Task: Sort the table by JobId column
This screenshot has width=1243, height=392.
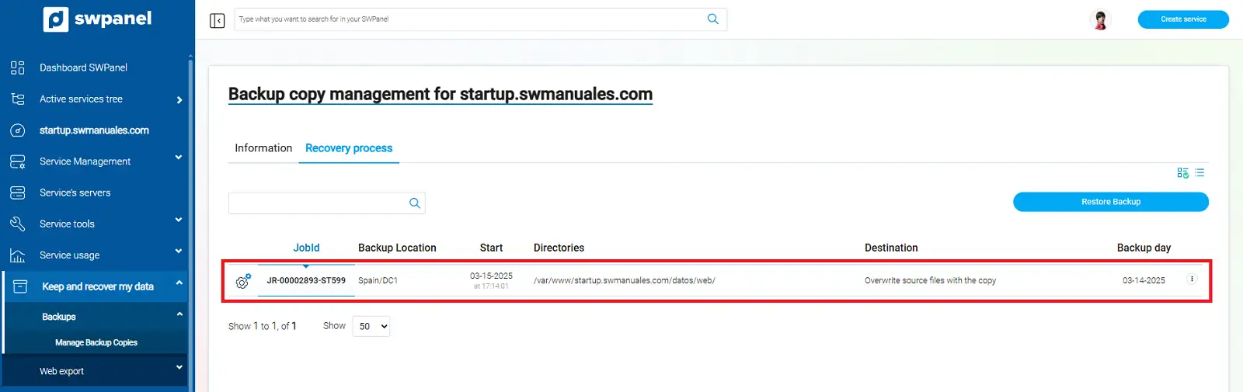Action: tap(306, 248)
